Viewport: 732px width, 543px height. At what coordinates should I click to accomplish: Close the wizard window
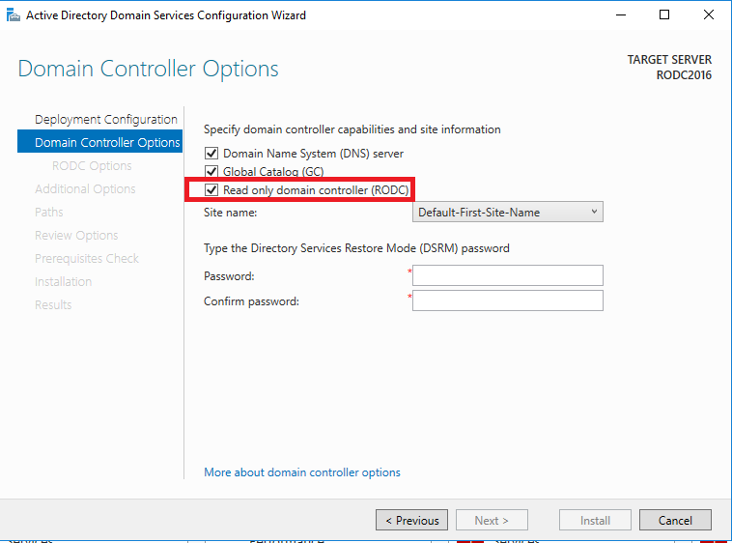click(709, 14)
